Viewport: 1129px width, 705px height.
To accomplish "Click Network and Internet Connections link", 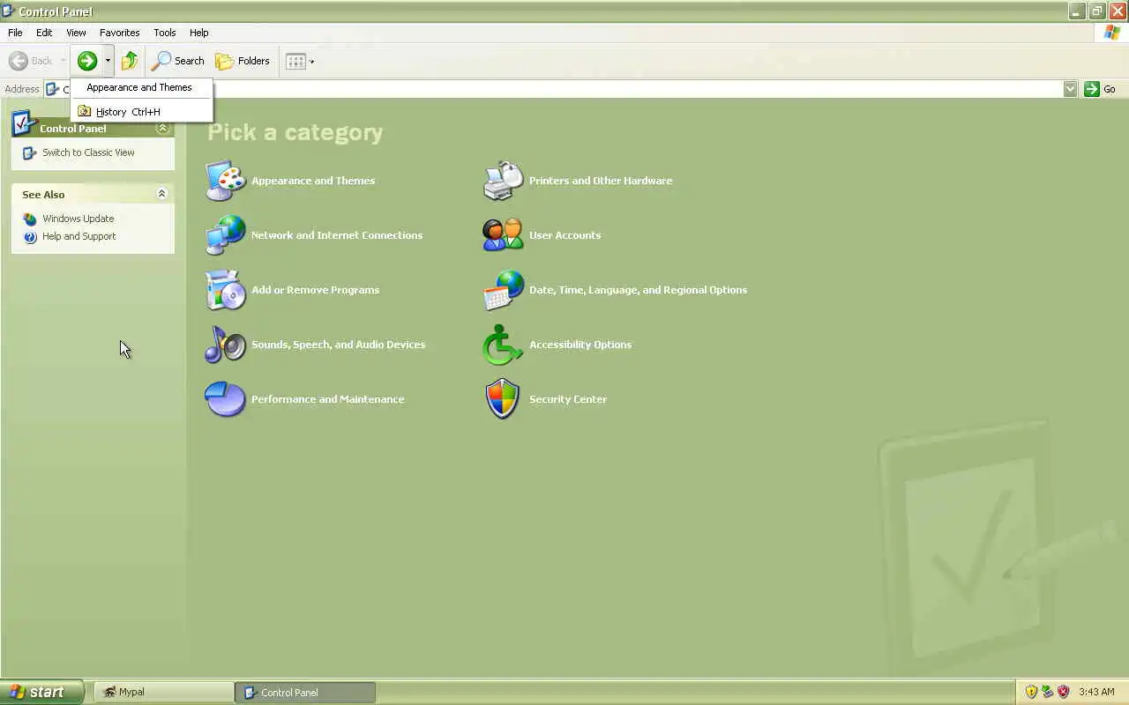I will coord(337,235).
